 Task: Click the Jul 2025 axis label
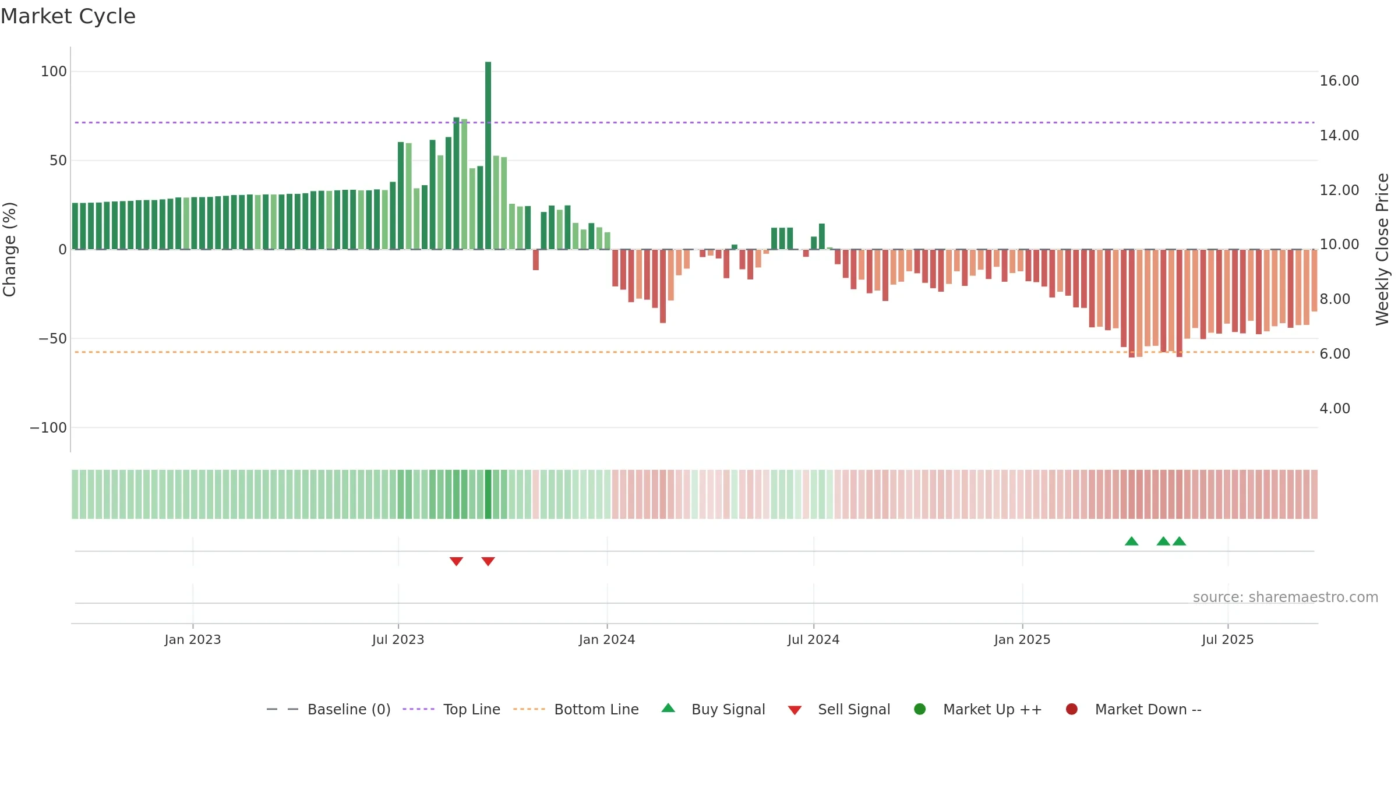(1228, 640)
